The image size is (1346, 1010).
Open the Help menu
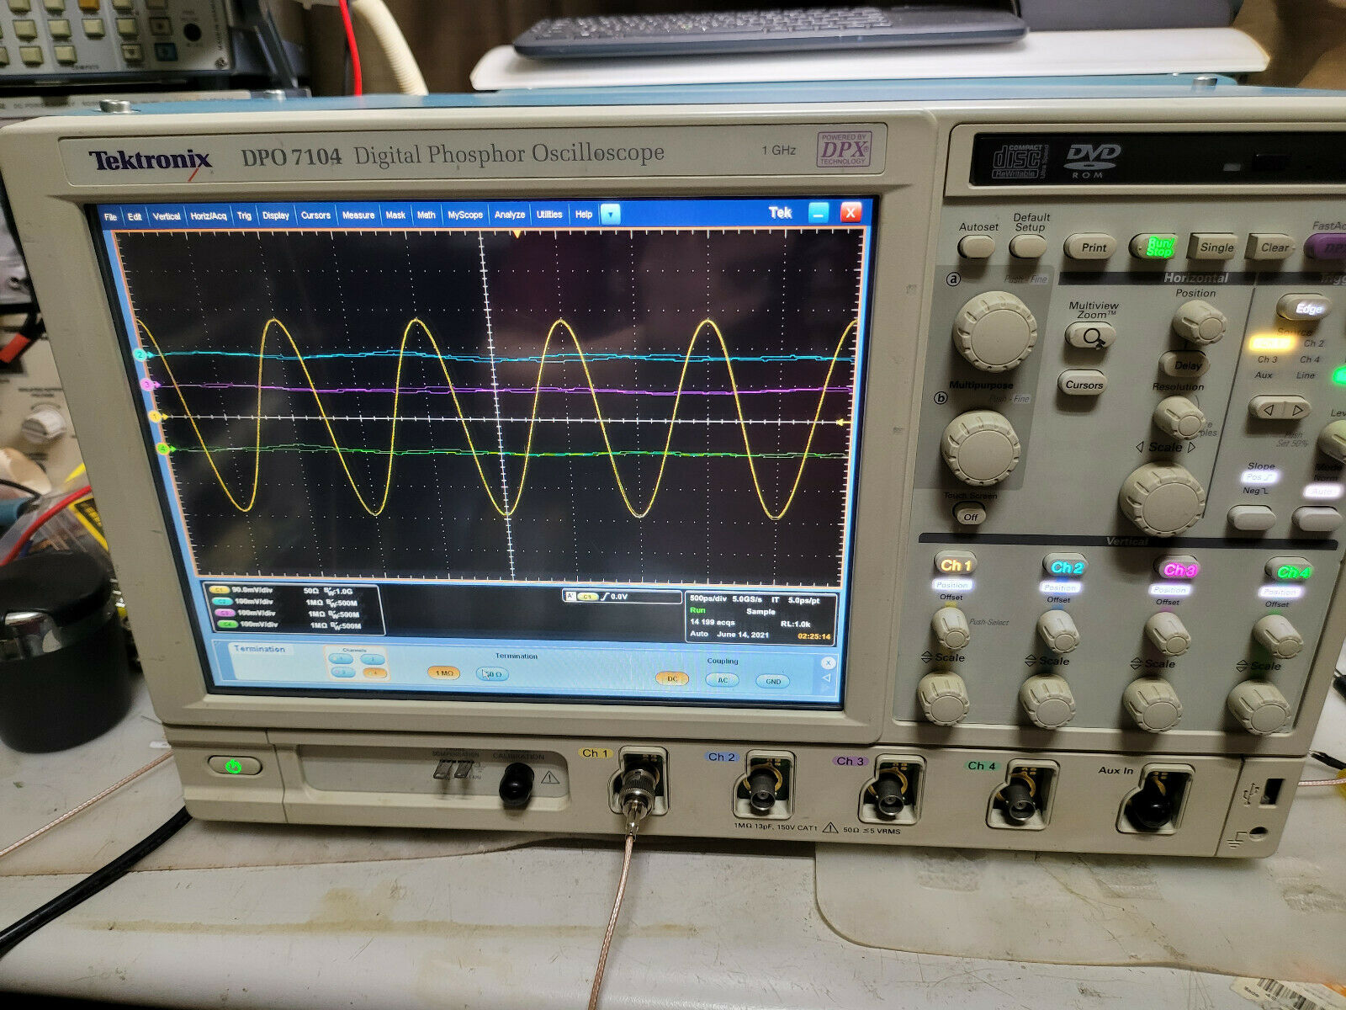(x=584, y=215)
